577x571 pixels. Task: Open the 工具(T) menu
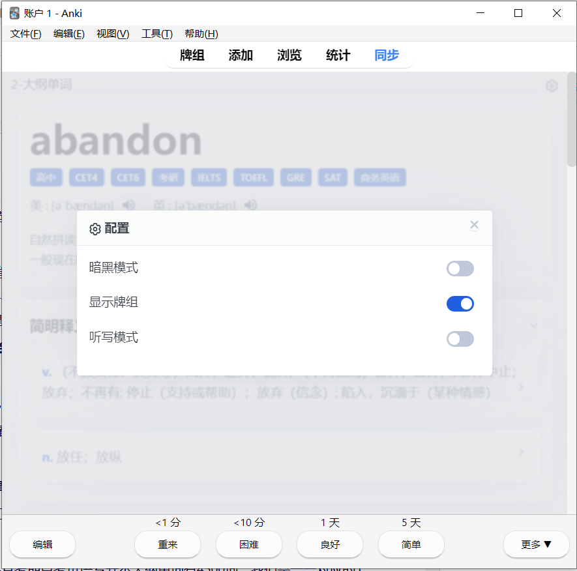tap(156, 34)
